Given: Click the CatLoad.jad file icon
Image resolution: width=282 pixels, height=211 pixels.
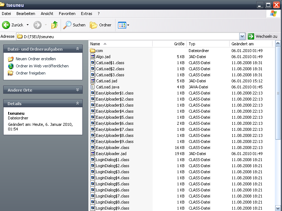Looking at the screenshot, I should point(92,81).
